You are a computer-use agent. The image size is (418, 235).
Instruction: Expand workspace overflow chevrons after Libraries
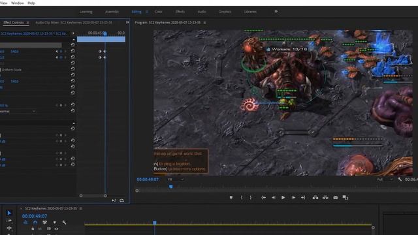(x=276, y=12)
